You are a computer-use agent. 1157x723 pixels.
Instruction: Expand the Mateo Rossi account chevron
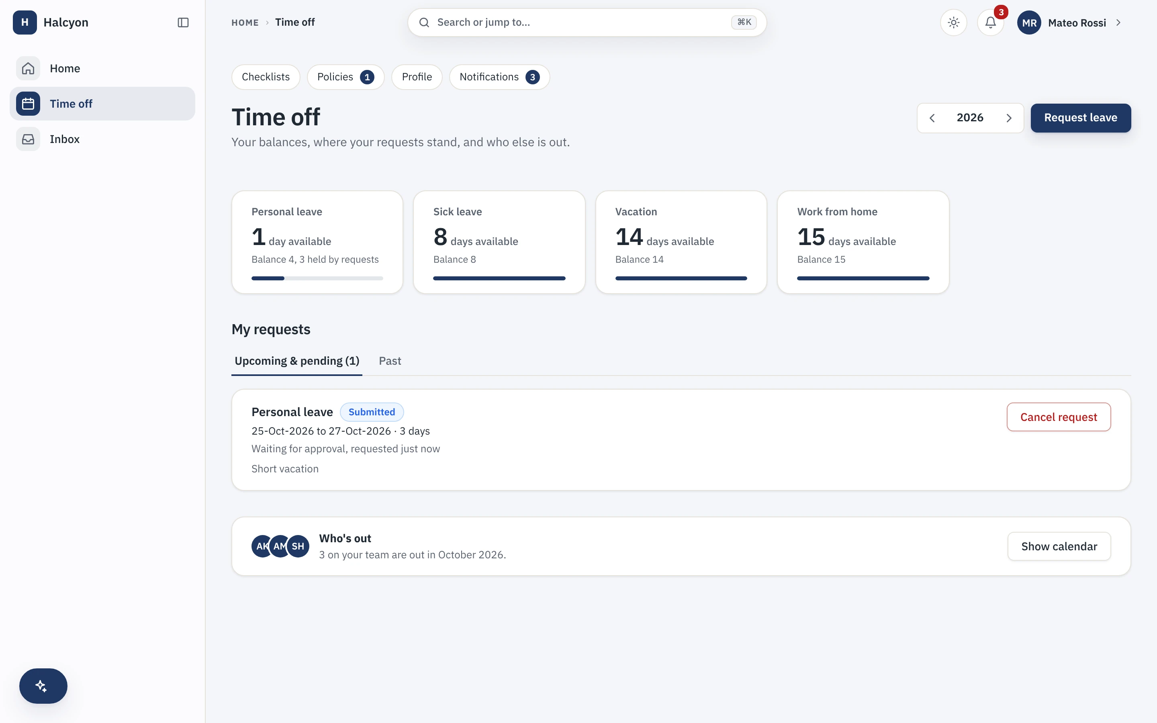coord(1118,22)
